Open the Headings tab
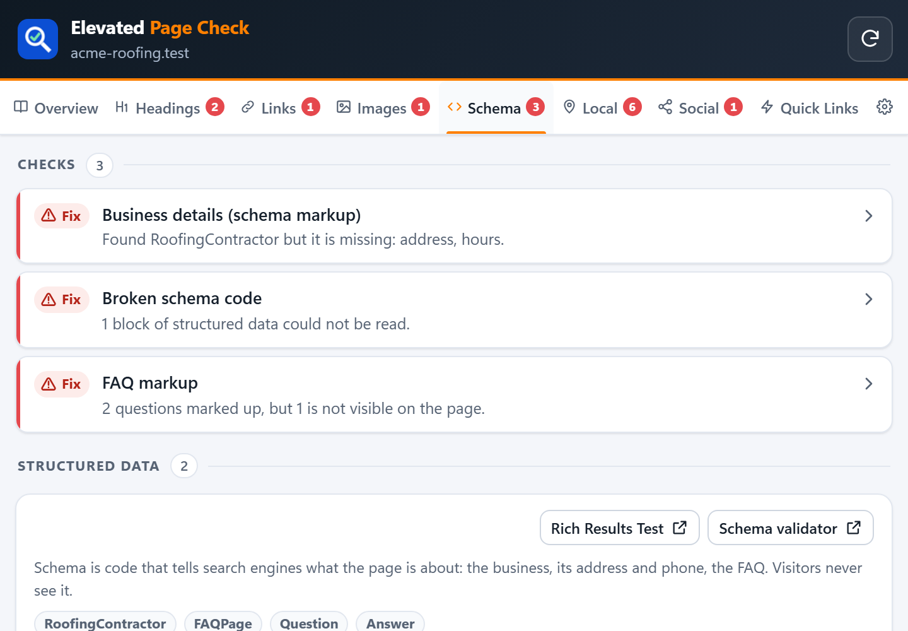The image size is (908, 631). (170, 108)
